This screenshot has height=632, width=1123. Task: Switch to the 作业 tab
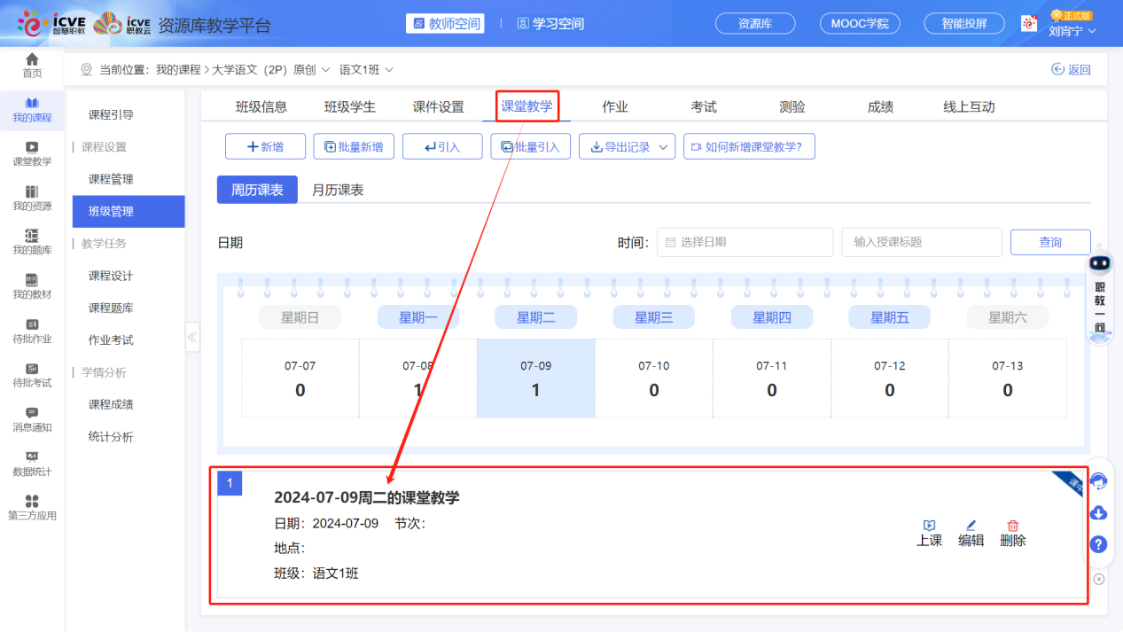pos(615,105)
